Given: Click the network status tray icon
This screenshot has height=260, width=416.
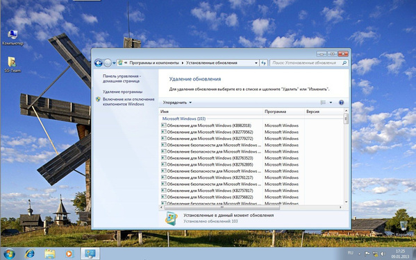Looking at the screenshot, I should 375,254.
